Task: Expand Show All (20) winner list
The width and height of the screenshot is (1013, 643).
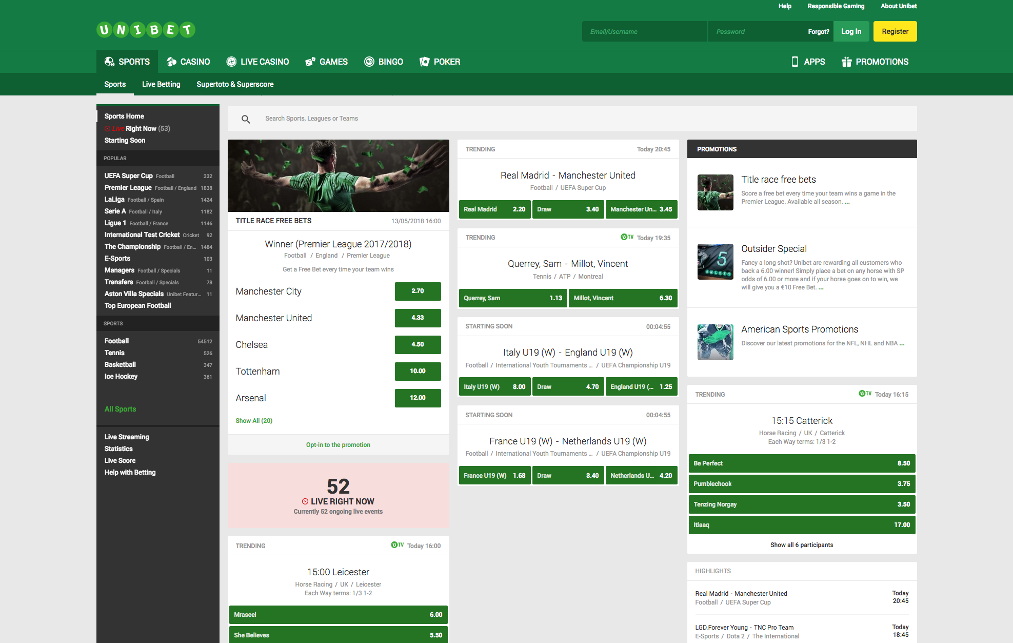Action: pos(254,421)
